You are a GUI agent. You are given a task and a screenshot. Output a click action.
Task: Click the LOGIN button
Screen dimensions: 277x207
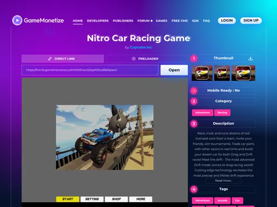pos(227,20)
